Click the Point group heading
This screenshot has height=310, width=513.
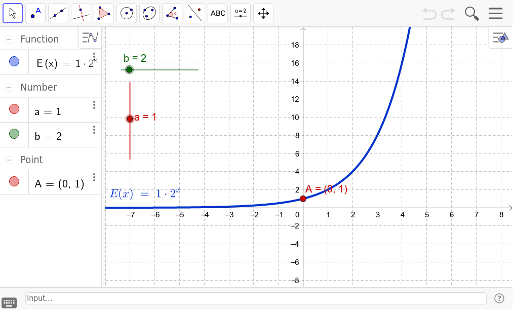pyautogui.click(x=31, y=160)
